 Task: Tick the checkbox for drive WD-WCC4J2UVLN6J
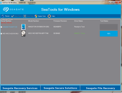tap(1, 33)
